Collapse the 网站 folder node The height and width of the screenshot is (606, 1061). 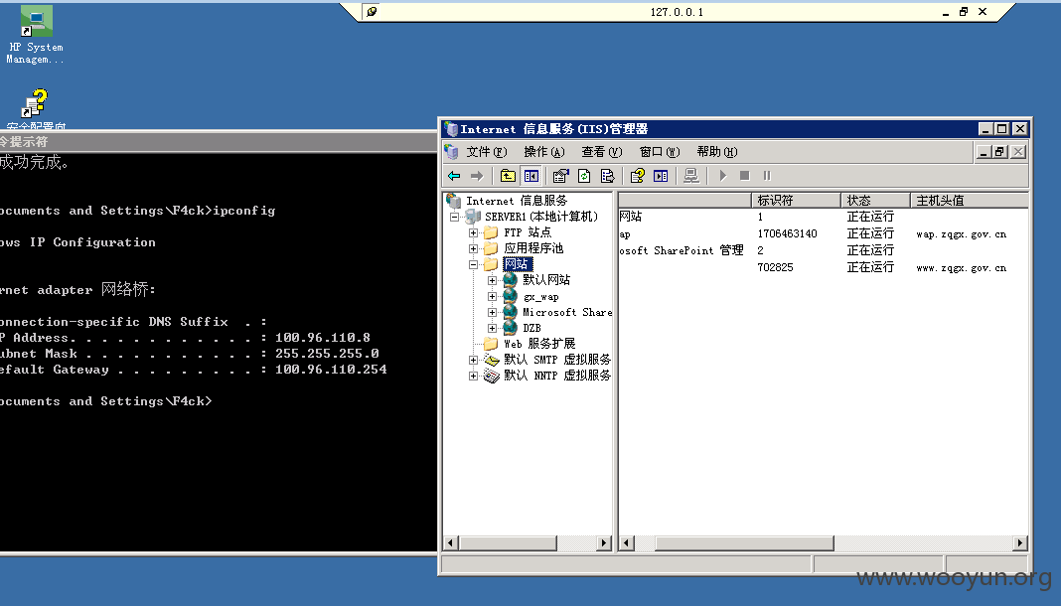point(474,264)
